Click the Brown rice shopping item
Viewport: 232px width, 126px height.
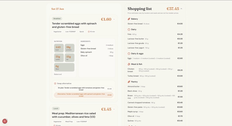(155, 97)
